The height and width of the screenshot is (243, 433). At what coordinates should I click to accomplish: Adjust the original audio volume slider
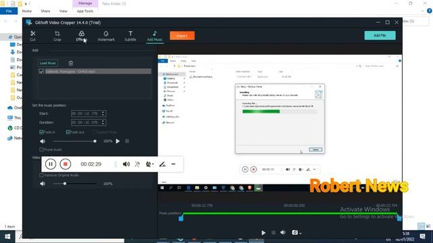(x=74, y=184)
